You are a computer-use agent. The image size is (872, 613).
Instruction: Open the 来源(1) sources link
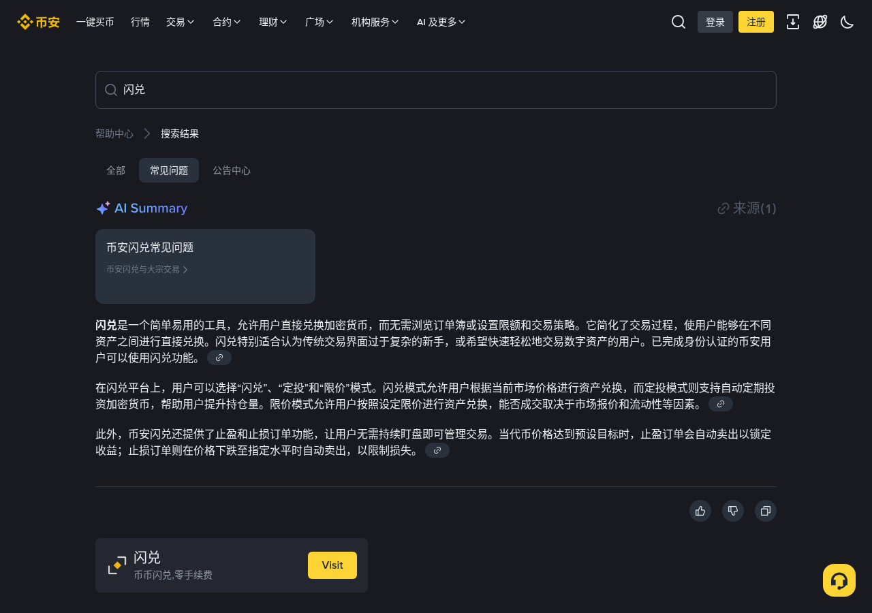coord(747,208)
